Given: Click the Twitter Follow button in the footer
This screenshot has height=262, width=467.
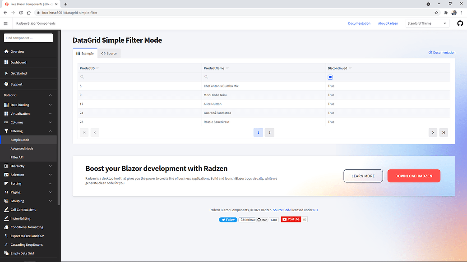Looking at the screenshot, I should coord(228,220).
